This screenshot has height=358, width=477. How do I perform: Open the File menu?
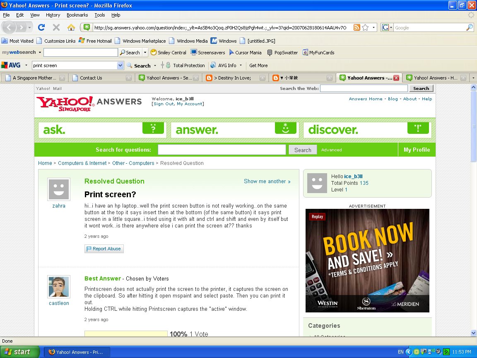(x=6, y=15)
